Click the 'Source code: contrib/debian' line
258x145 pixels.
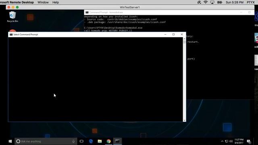click(x=120, y=19)
